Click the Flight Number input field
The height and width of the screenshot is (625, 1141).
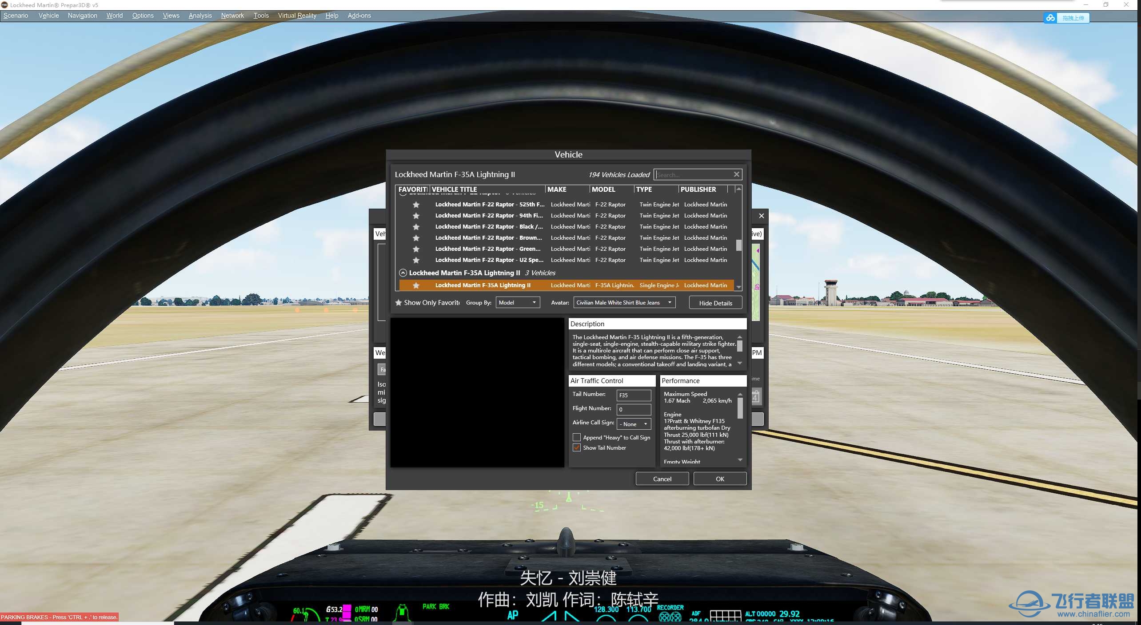tap(634, 409)
